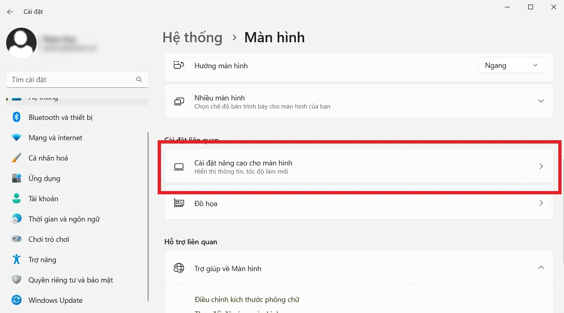Click Hệ thống in the breadcrumb
Image resolution: width=564 pixels, height=313 pixels.
tap(192, 37)
